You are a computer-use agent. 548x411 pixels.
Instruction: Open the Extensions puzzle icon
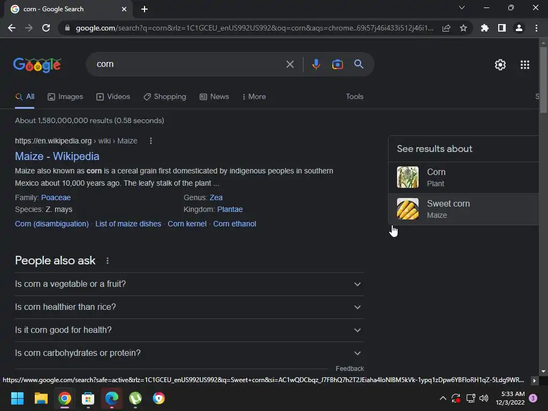(x=485, y=28)
